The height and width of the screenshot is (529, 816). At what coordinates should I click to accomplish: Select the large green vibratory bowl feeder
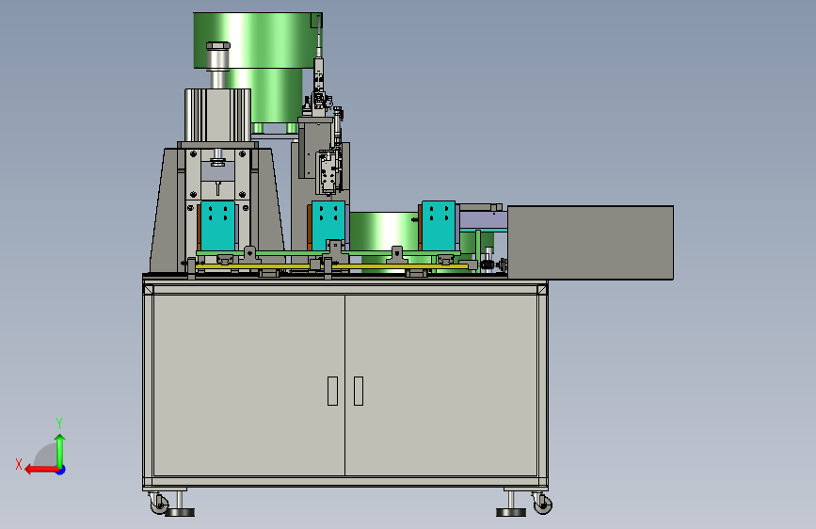tap(258, 71)
